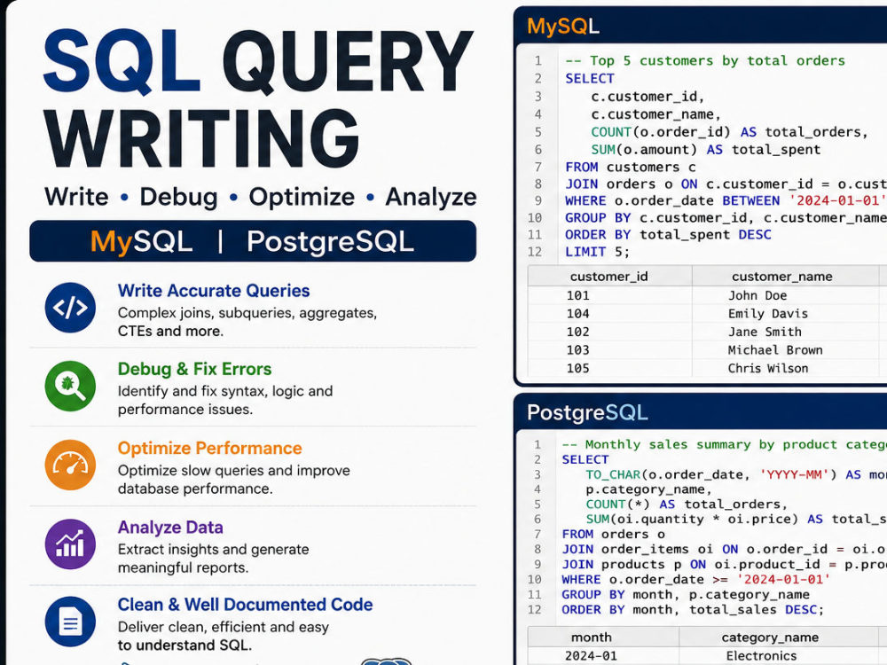Select the John Doe cell
The height and width of the screenshot is (665, 887).
pos(757,295)
